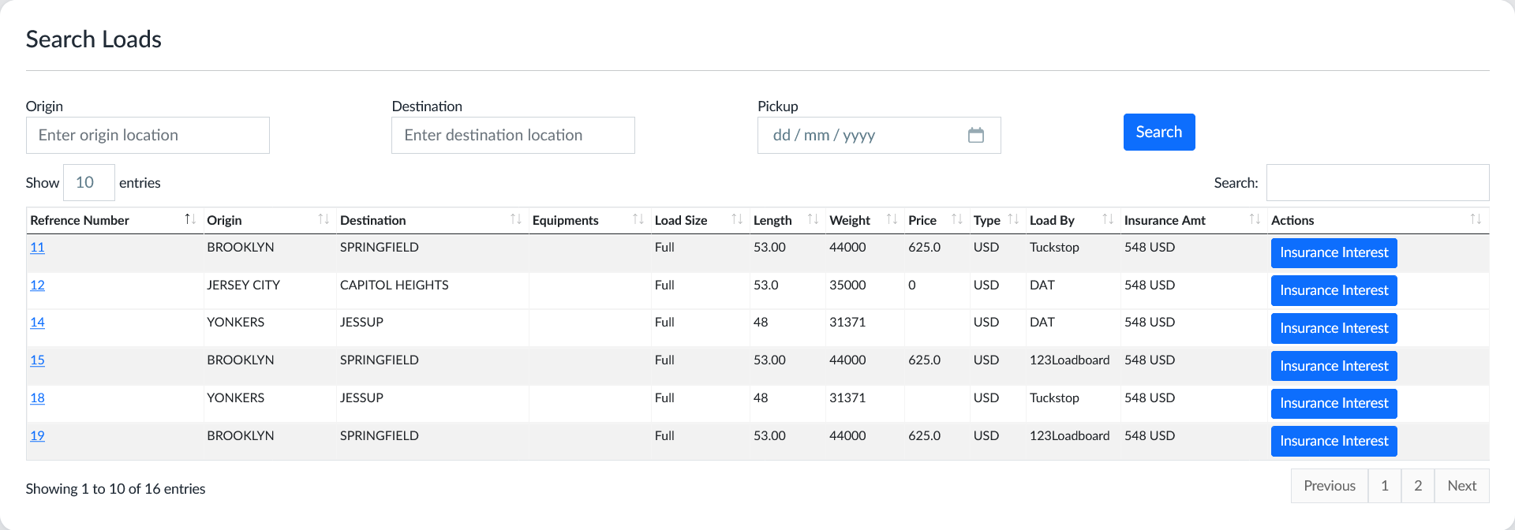This screenshot has width=1515, height=530.
Task: Select Tuckstop in load 11 row
Action: (x=1054, y=247)
